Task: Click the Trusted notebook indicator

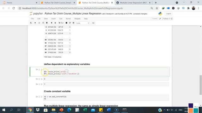Action: 155,19
